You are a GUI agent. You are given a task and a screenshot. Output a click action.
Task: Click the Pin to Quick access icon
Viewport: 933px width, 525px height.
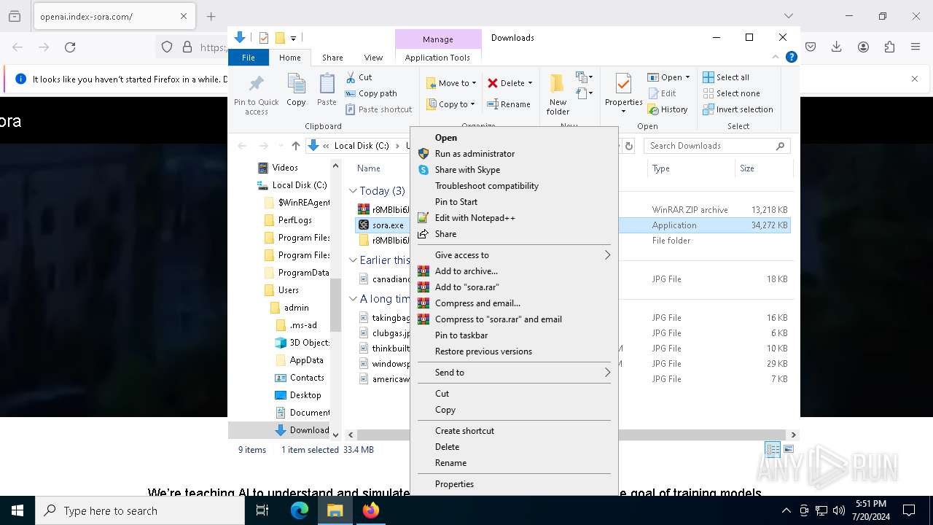[x=256, y=83]
